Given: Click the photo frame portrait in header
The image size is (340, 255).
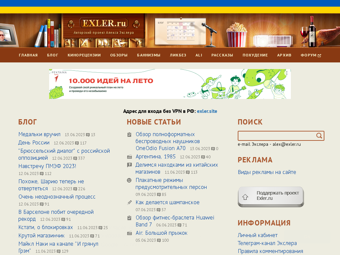Looking at the screenshot, I should 8,35.
